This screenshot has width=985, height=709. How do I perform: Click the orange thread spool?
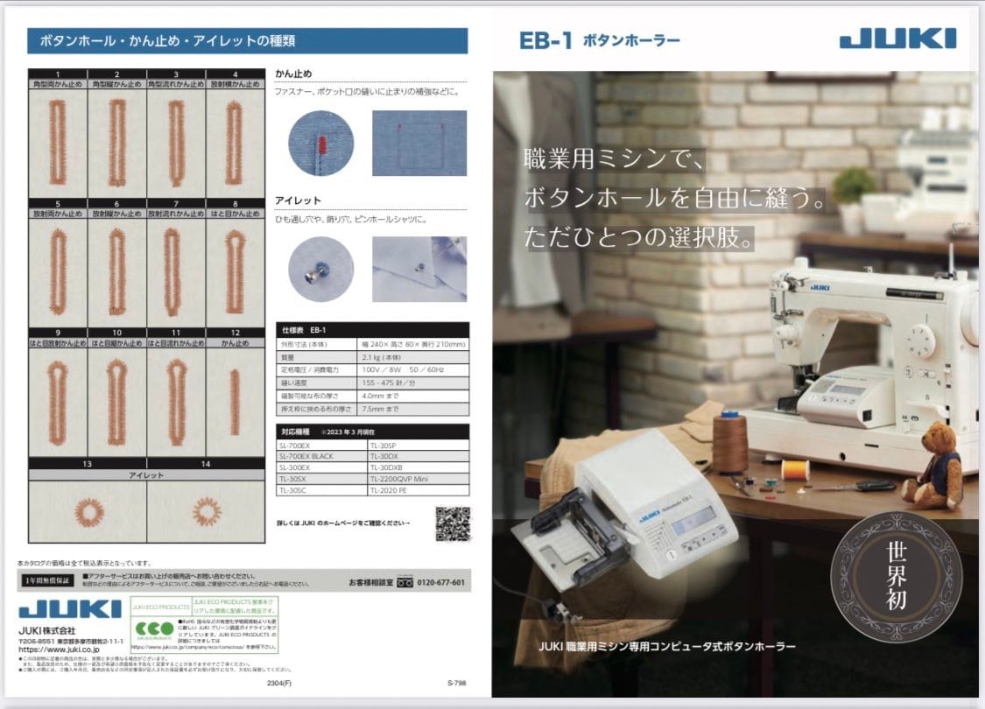coord(795,470)
